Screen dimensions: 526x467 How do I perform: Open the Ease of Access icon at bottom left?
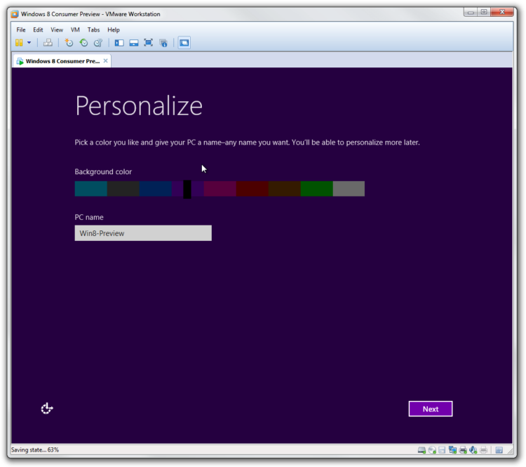click(x=46, y=409)
